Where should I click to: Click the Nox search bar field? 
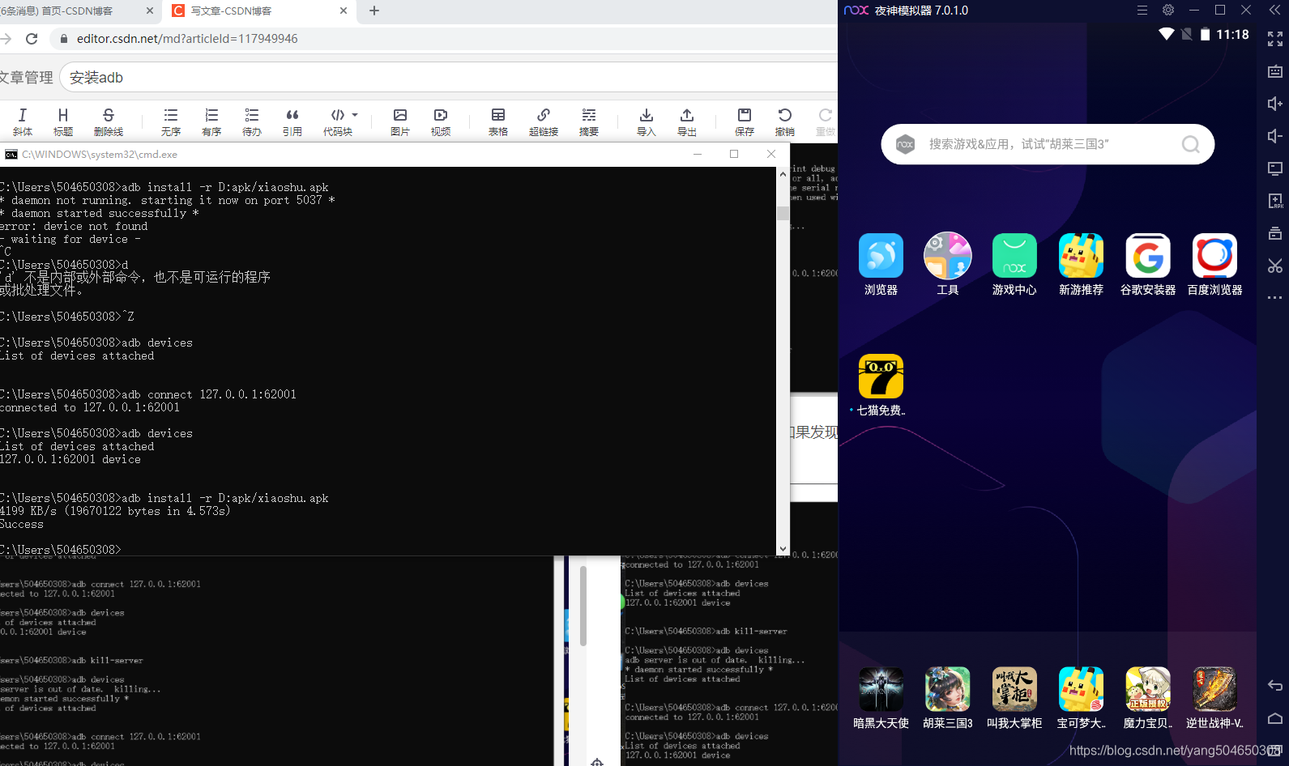point(1048,144)
